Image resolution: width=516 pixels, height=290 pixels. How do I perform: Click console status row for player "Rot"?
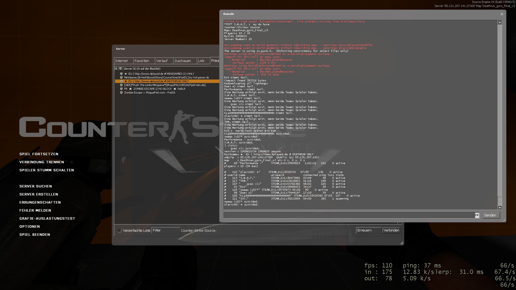click(285, 187)
